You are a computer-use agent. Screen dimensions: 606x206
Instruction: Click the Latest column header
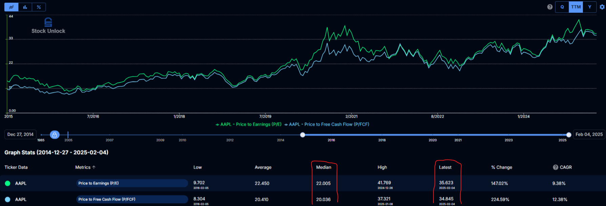pyautogui.click(x=445, y=167)
